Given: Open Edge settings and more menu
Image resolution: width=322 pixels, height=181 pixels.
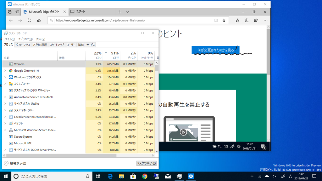Looking at the screenshot, I should point(265,20).
